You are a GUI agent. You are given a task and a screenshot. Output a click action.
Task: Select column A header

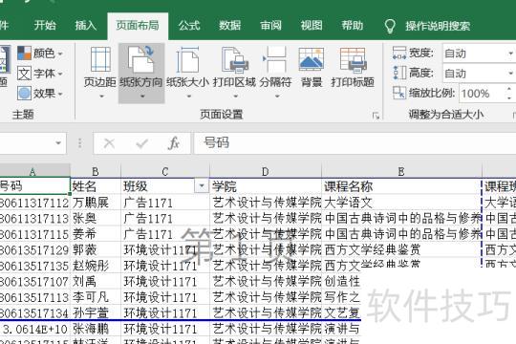[34, 171]
